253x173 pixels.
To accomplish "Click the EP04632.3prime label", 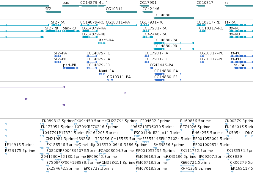I will (155, 121).
